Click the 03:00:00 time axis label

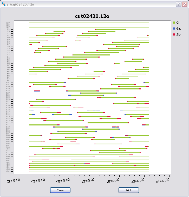point(38,180)
